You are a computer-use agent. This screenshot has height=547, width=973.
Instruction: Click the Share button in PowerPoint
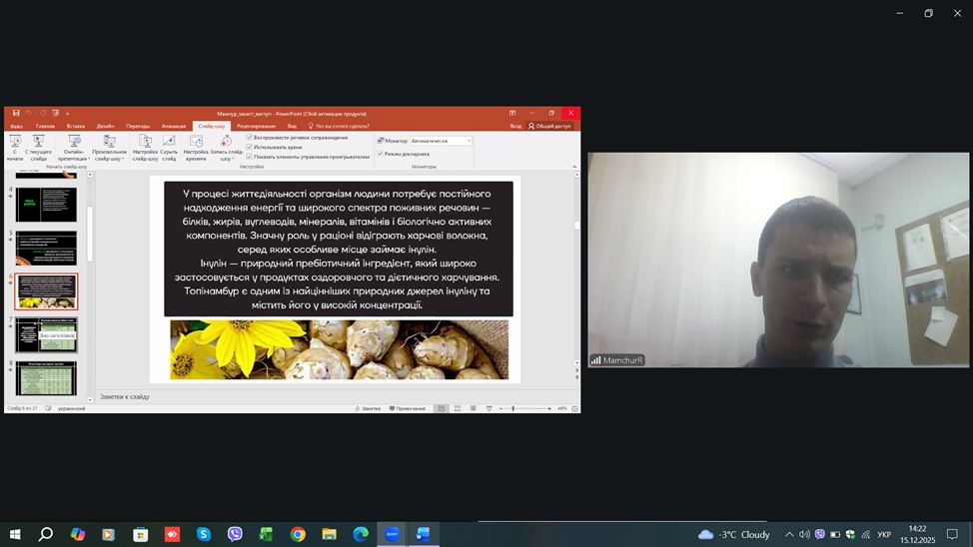click(x=550, y=127)
